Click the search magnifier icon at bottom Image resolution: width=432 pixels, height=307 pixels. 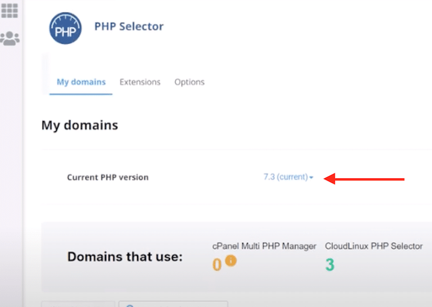[x=129, y=305]
